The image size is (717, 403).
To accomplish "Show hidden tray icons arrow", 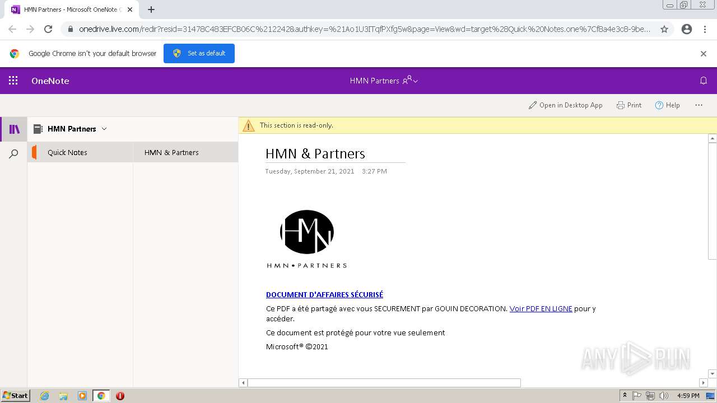I will 625,396.
